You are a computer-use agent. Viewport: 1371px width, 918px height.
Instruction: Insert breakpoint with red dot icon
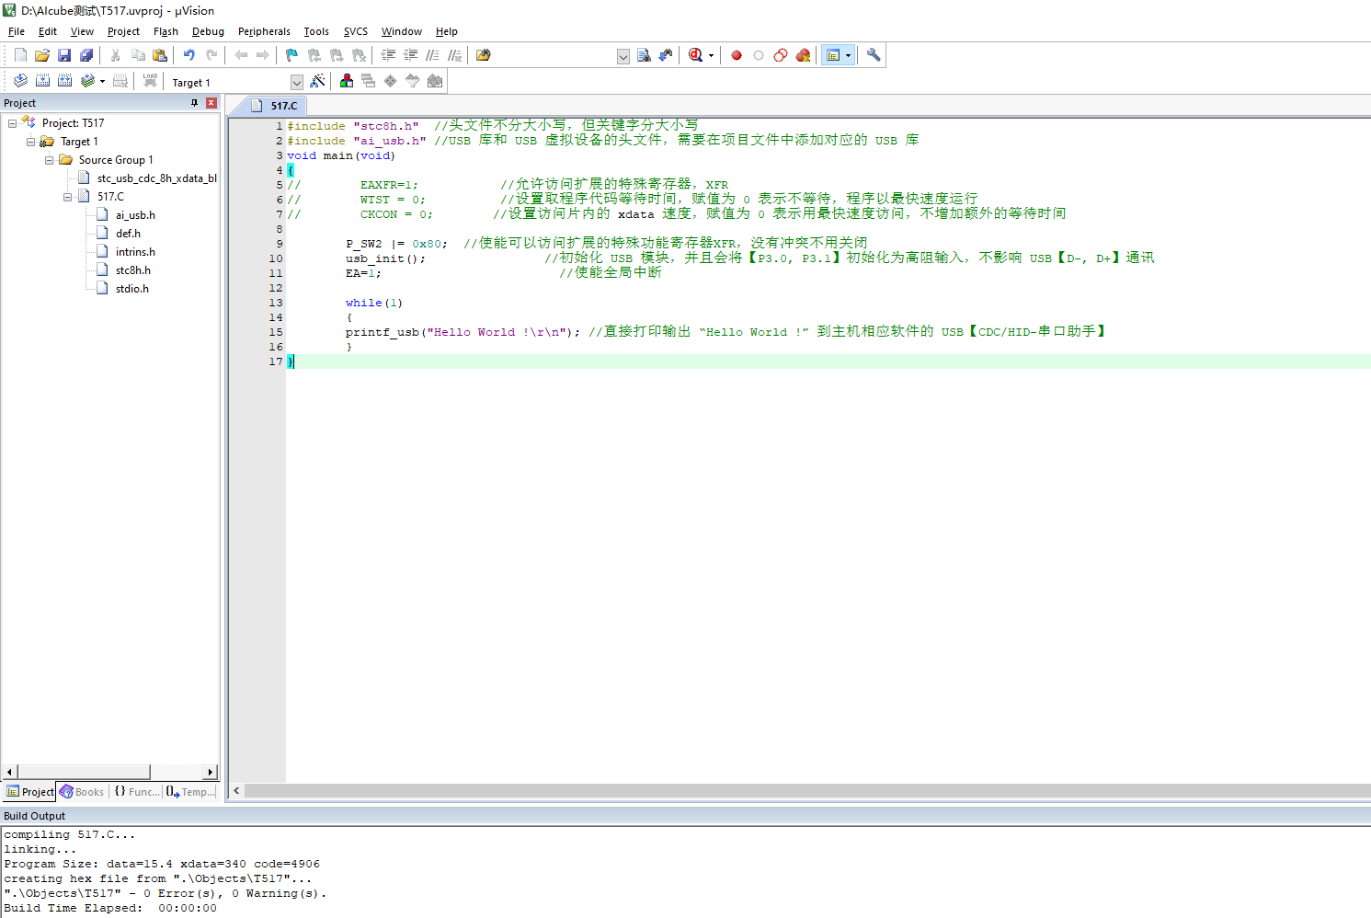[737, 55]
